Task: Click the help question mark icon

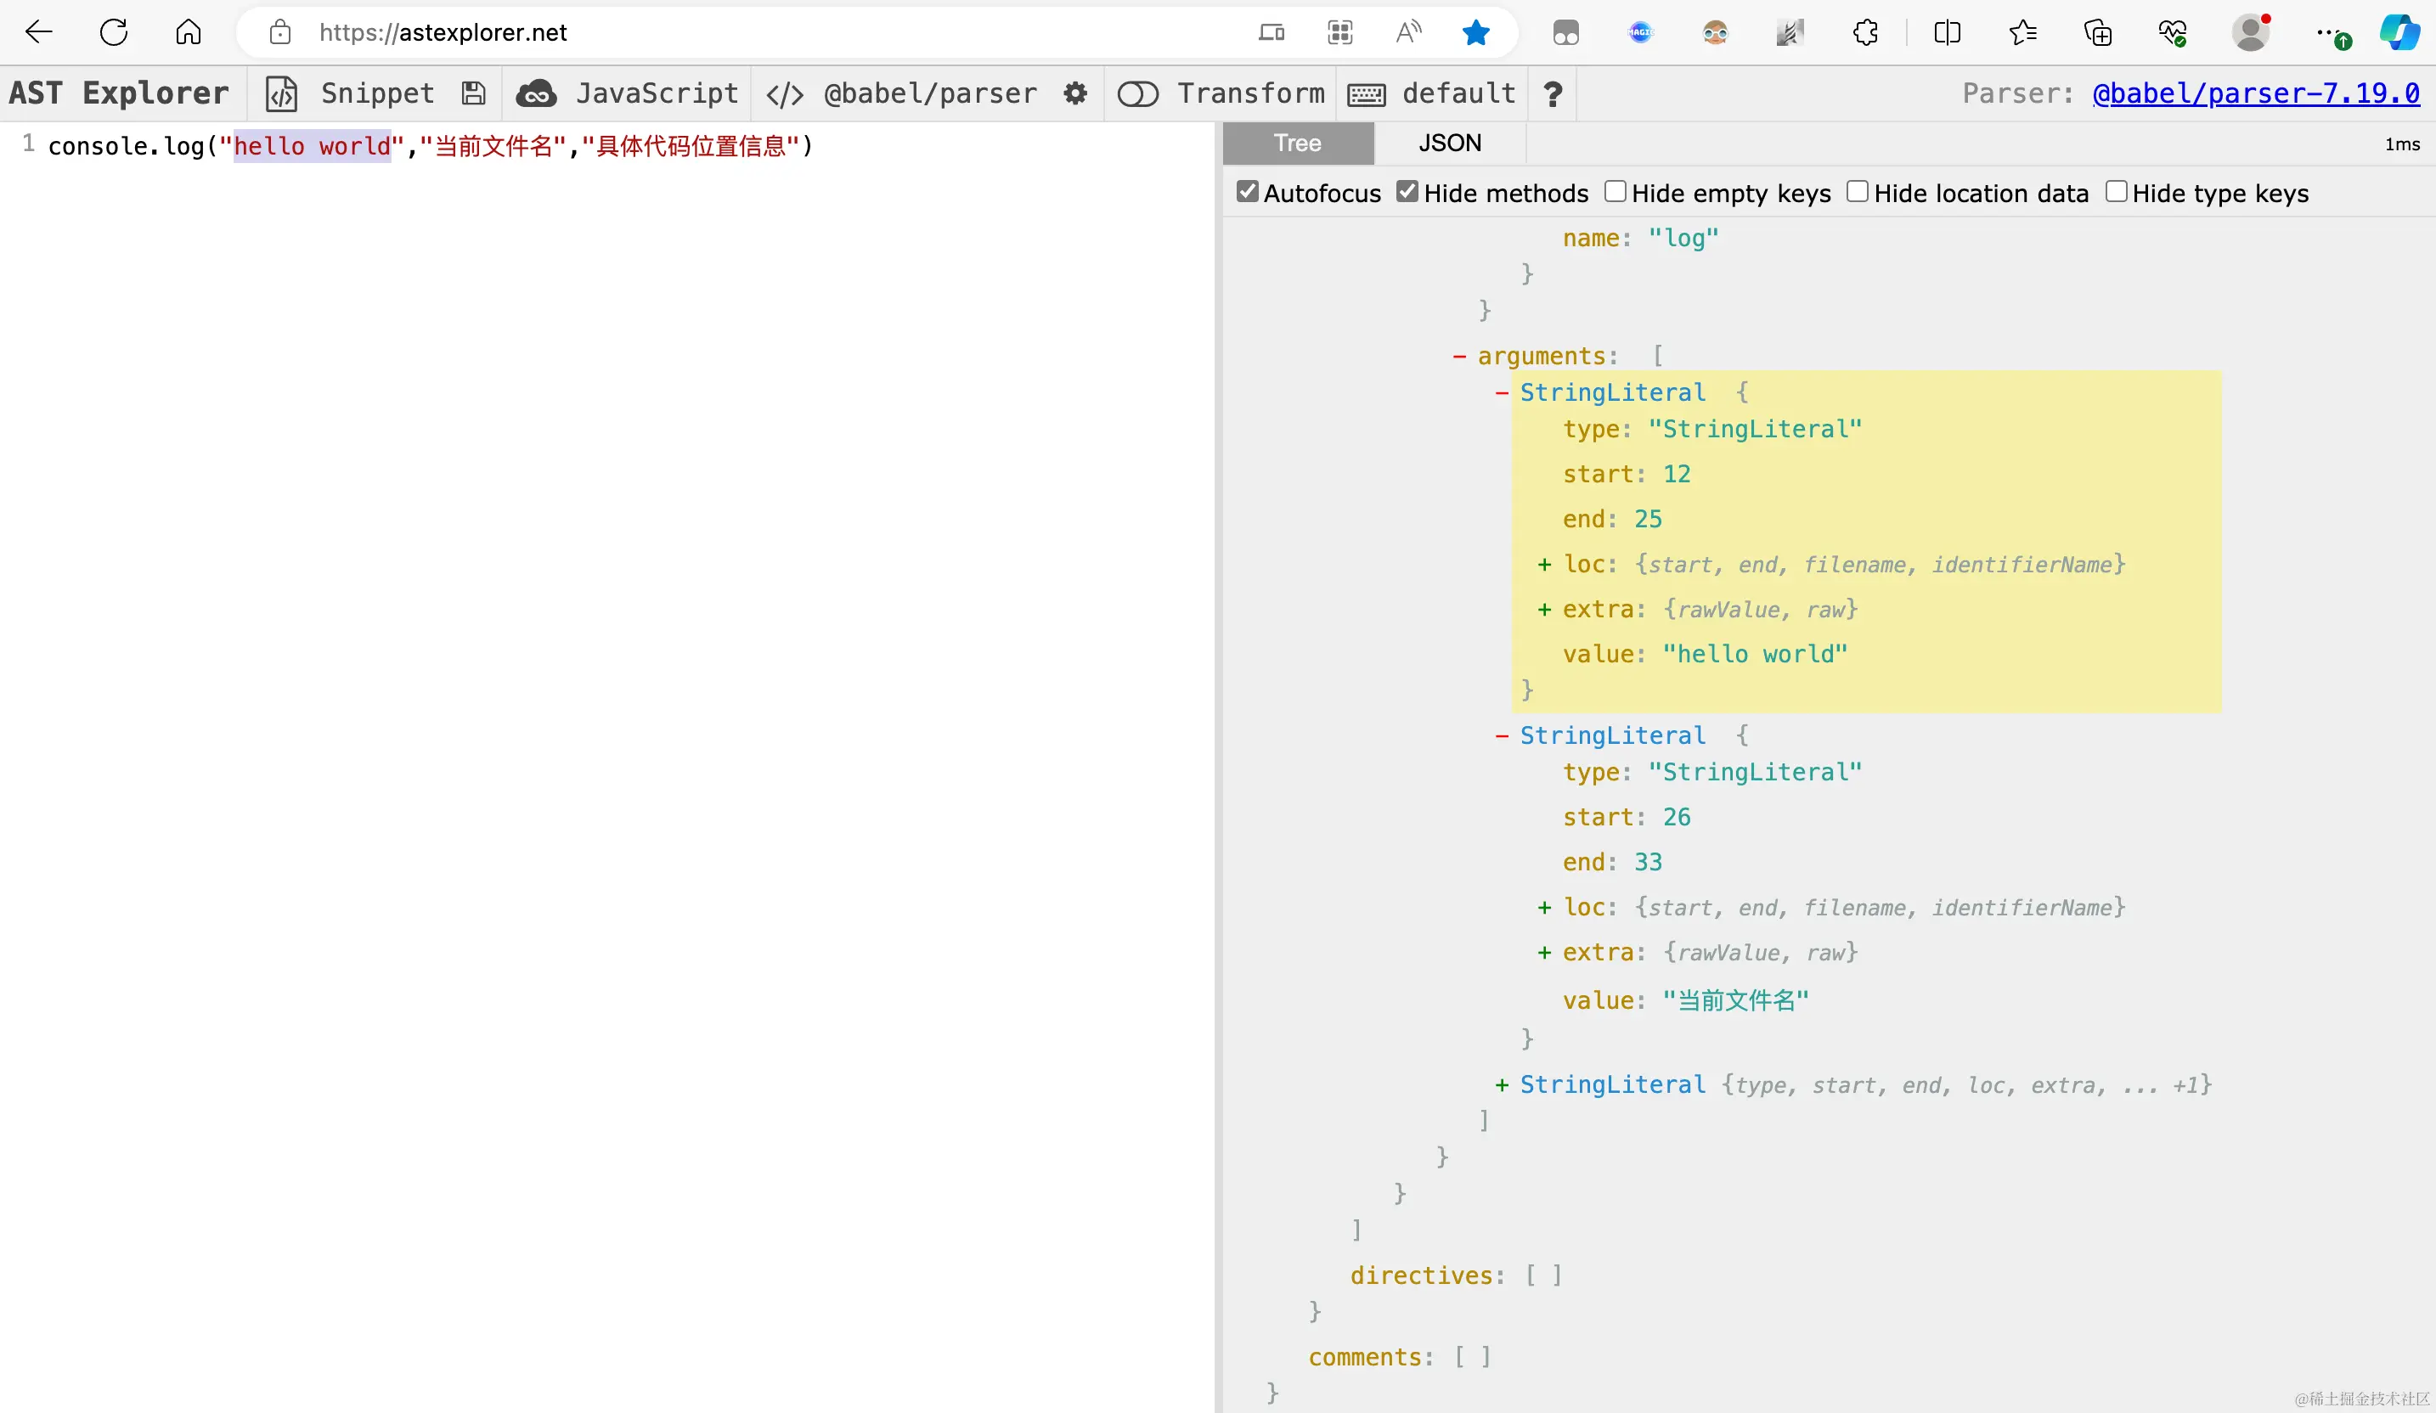Action: (x=1553, y=93)
